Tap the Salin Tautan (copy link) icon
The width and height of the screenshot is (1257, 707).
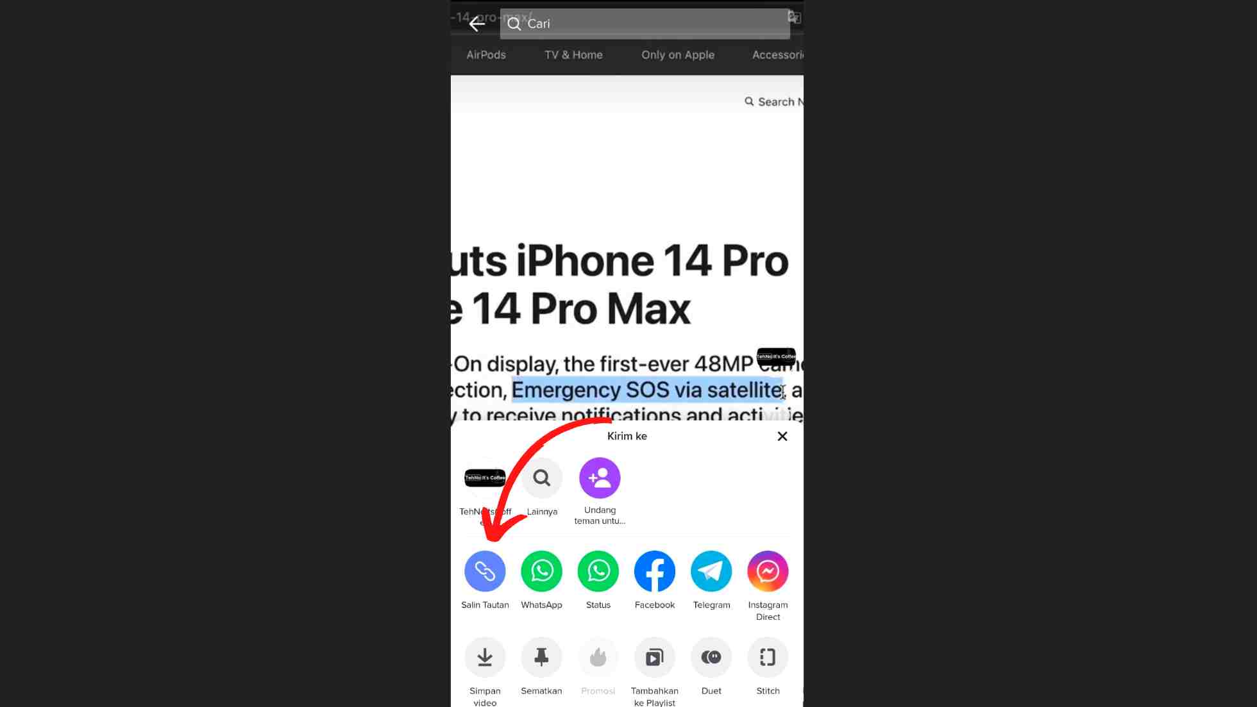point(484,570)
